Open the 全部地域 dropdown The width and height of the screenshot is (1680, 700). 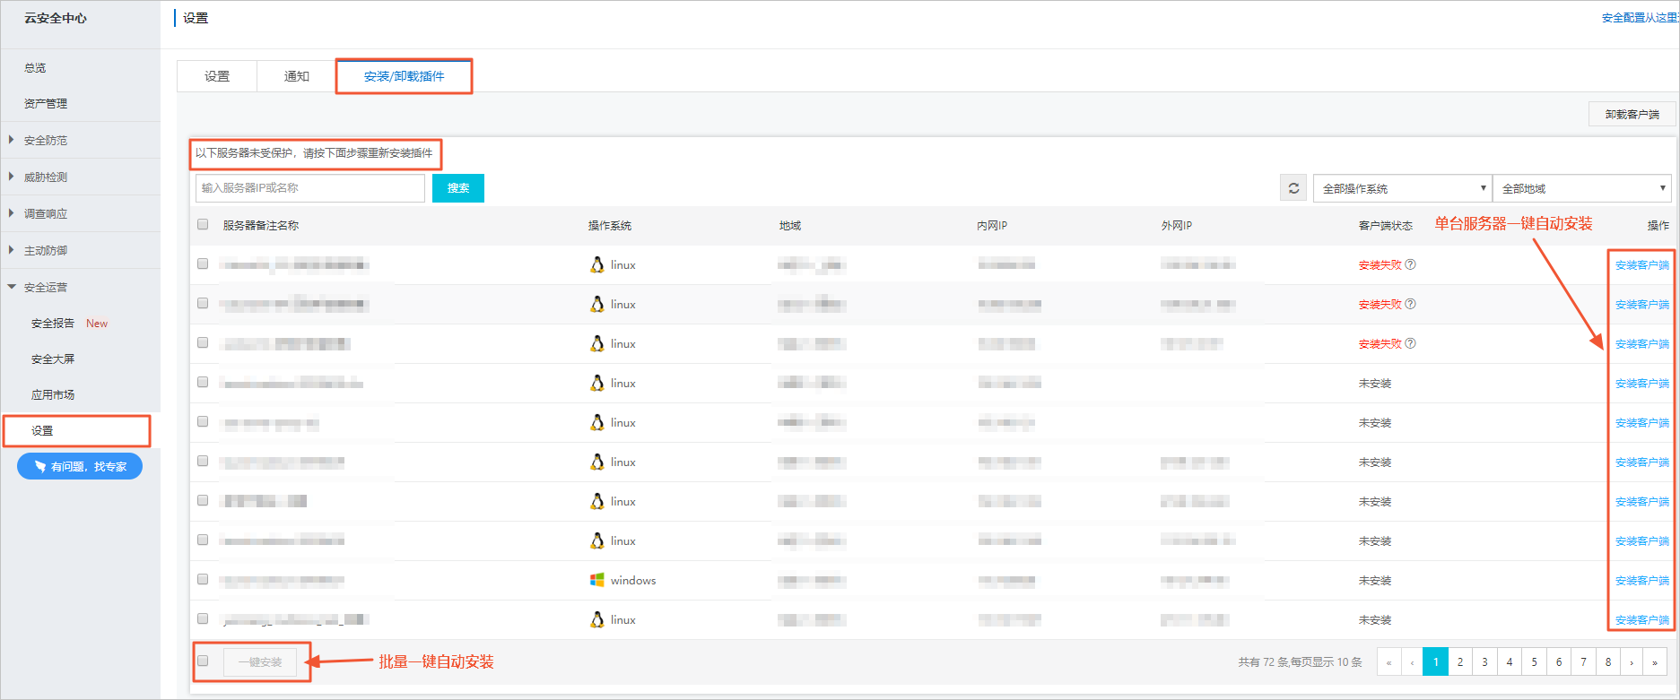[x=1581, y=188]
